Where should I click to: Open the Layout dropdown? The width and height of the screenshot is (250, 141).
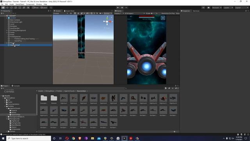pyautogui.click(x=241, y=7)
